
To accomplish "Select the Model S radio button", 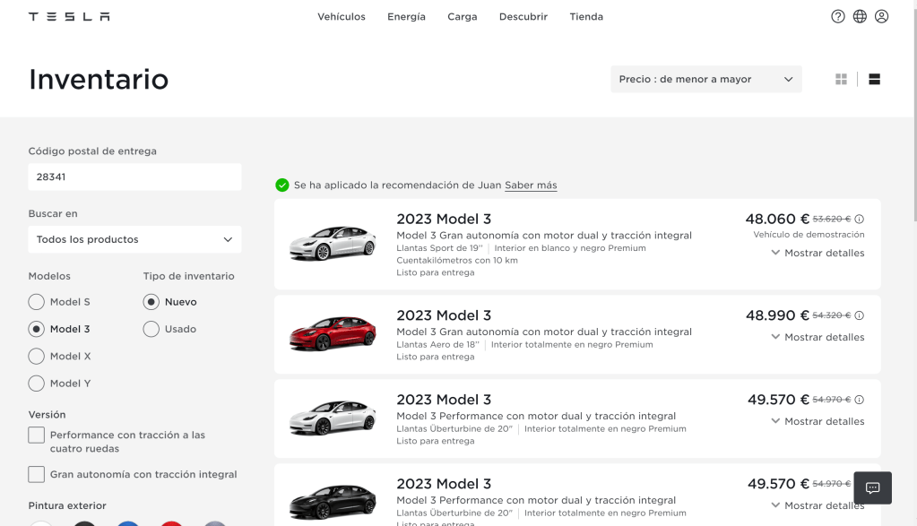I will [37, 302].
